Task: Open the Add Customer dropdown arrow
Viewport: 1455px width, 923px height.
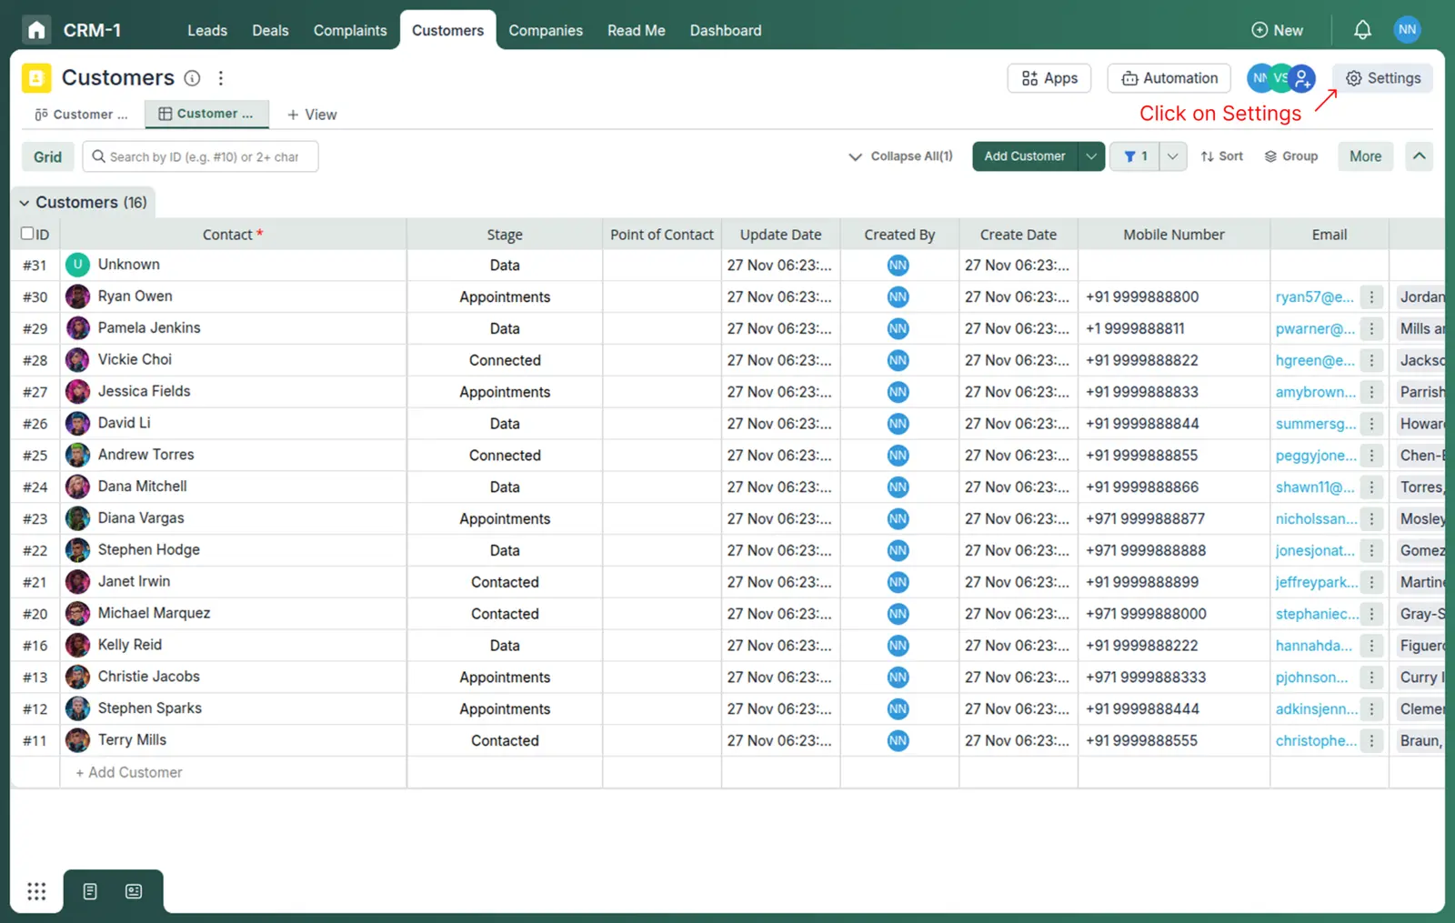Action: coord(1091,156)
